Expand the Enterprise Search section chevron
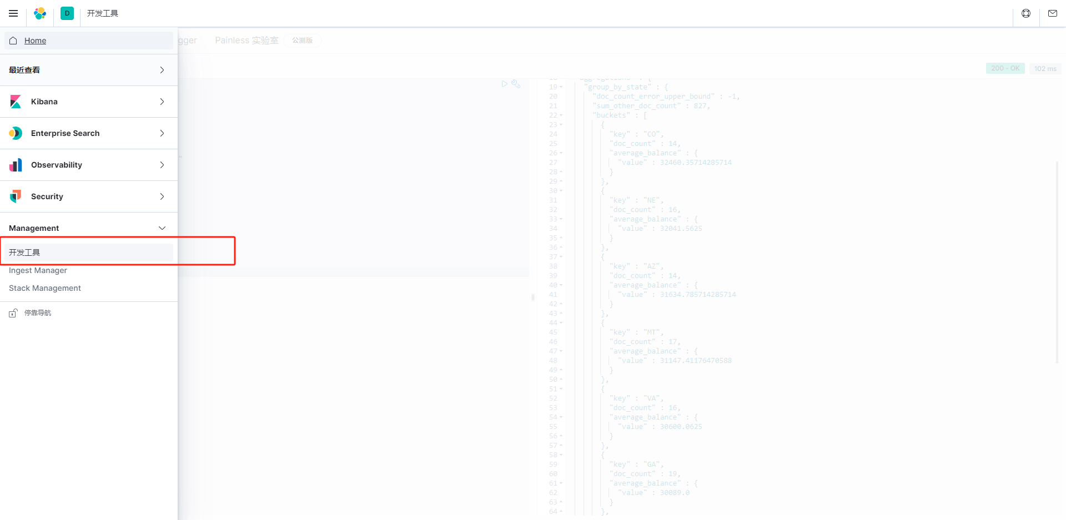 tap(162, 133)
